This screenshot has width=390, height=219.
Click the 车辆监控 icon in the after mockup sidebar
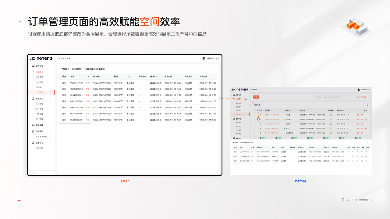pos(33,125)
